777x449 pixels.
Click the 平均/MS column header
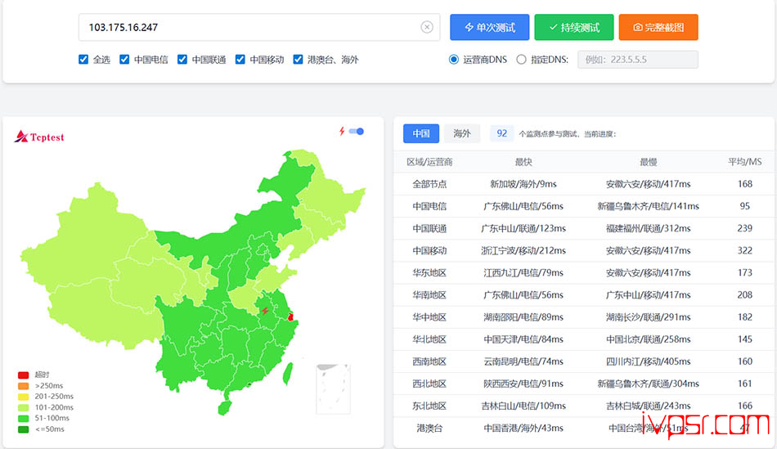pyautogui.click(x=745, y=162)
